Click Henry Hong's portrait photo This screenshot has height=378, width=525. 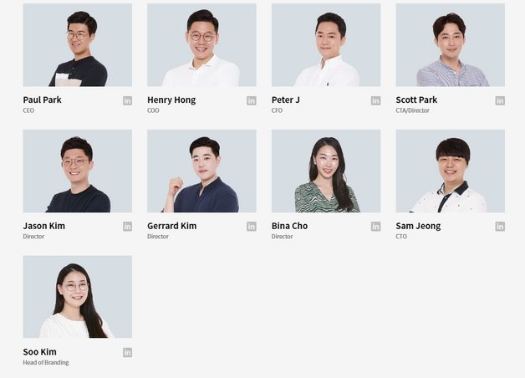[x=201, y=45]
